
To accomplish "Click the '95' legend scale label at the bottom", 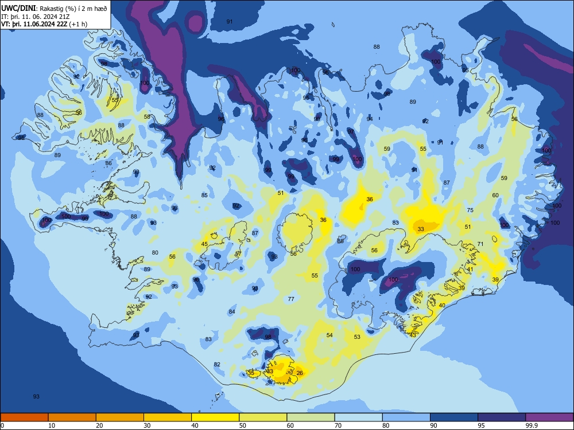I will point(481,425).
